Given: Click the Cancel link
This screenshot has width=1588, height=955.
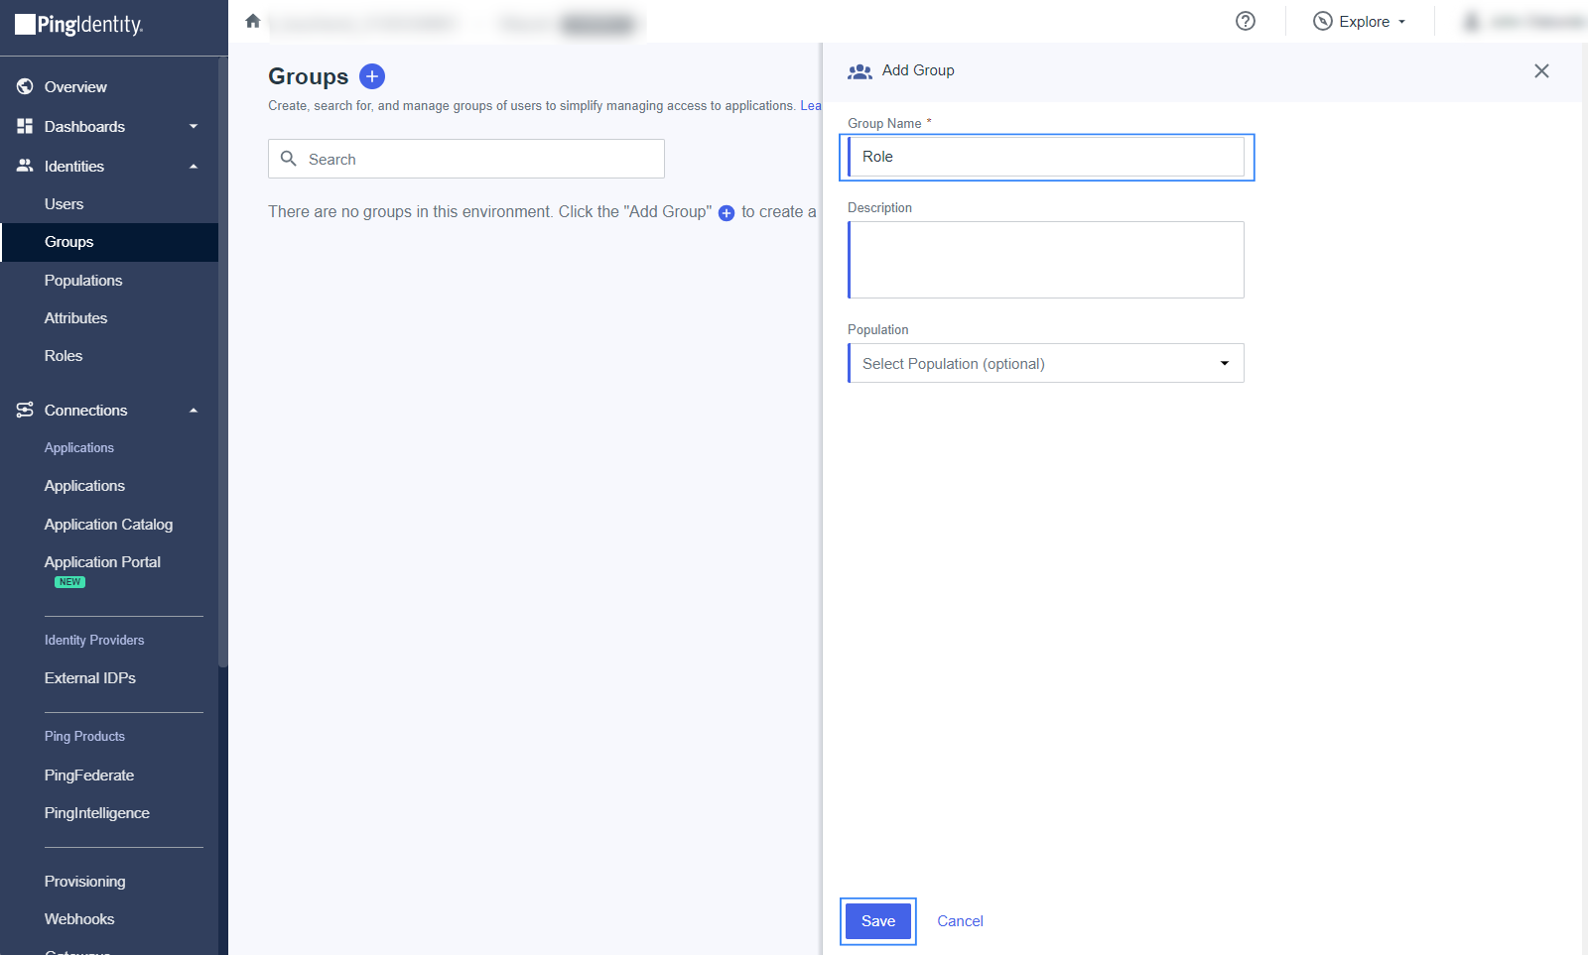Looking at the screenshot, I should tap(960, 921).
